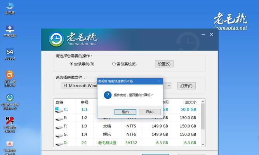Viewport: 259px width, 155px height.
Task: Click the drive list scrollbar thumb
Action: [203, 116]
